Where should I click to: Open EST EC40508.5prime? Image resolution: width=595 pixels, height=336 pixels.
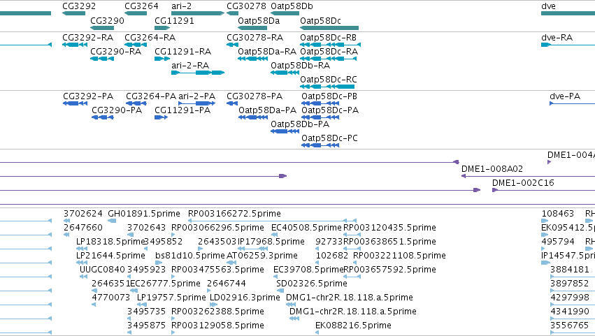coord(273,235)
